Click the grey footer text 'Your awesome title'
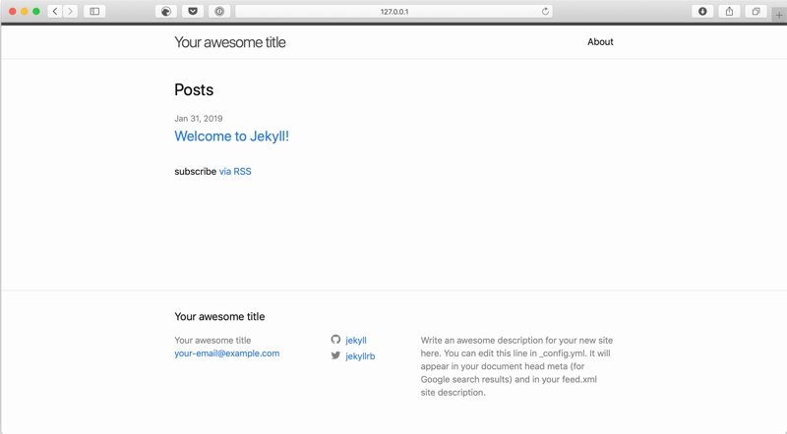The width and height of the screenshot is (787, 434). point(212,340)
